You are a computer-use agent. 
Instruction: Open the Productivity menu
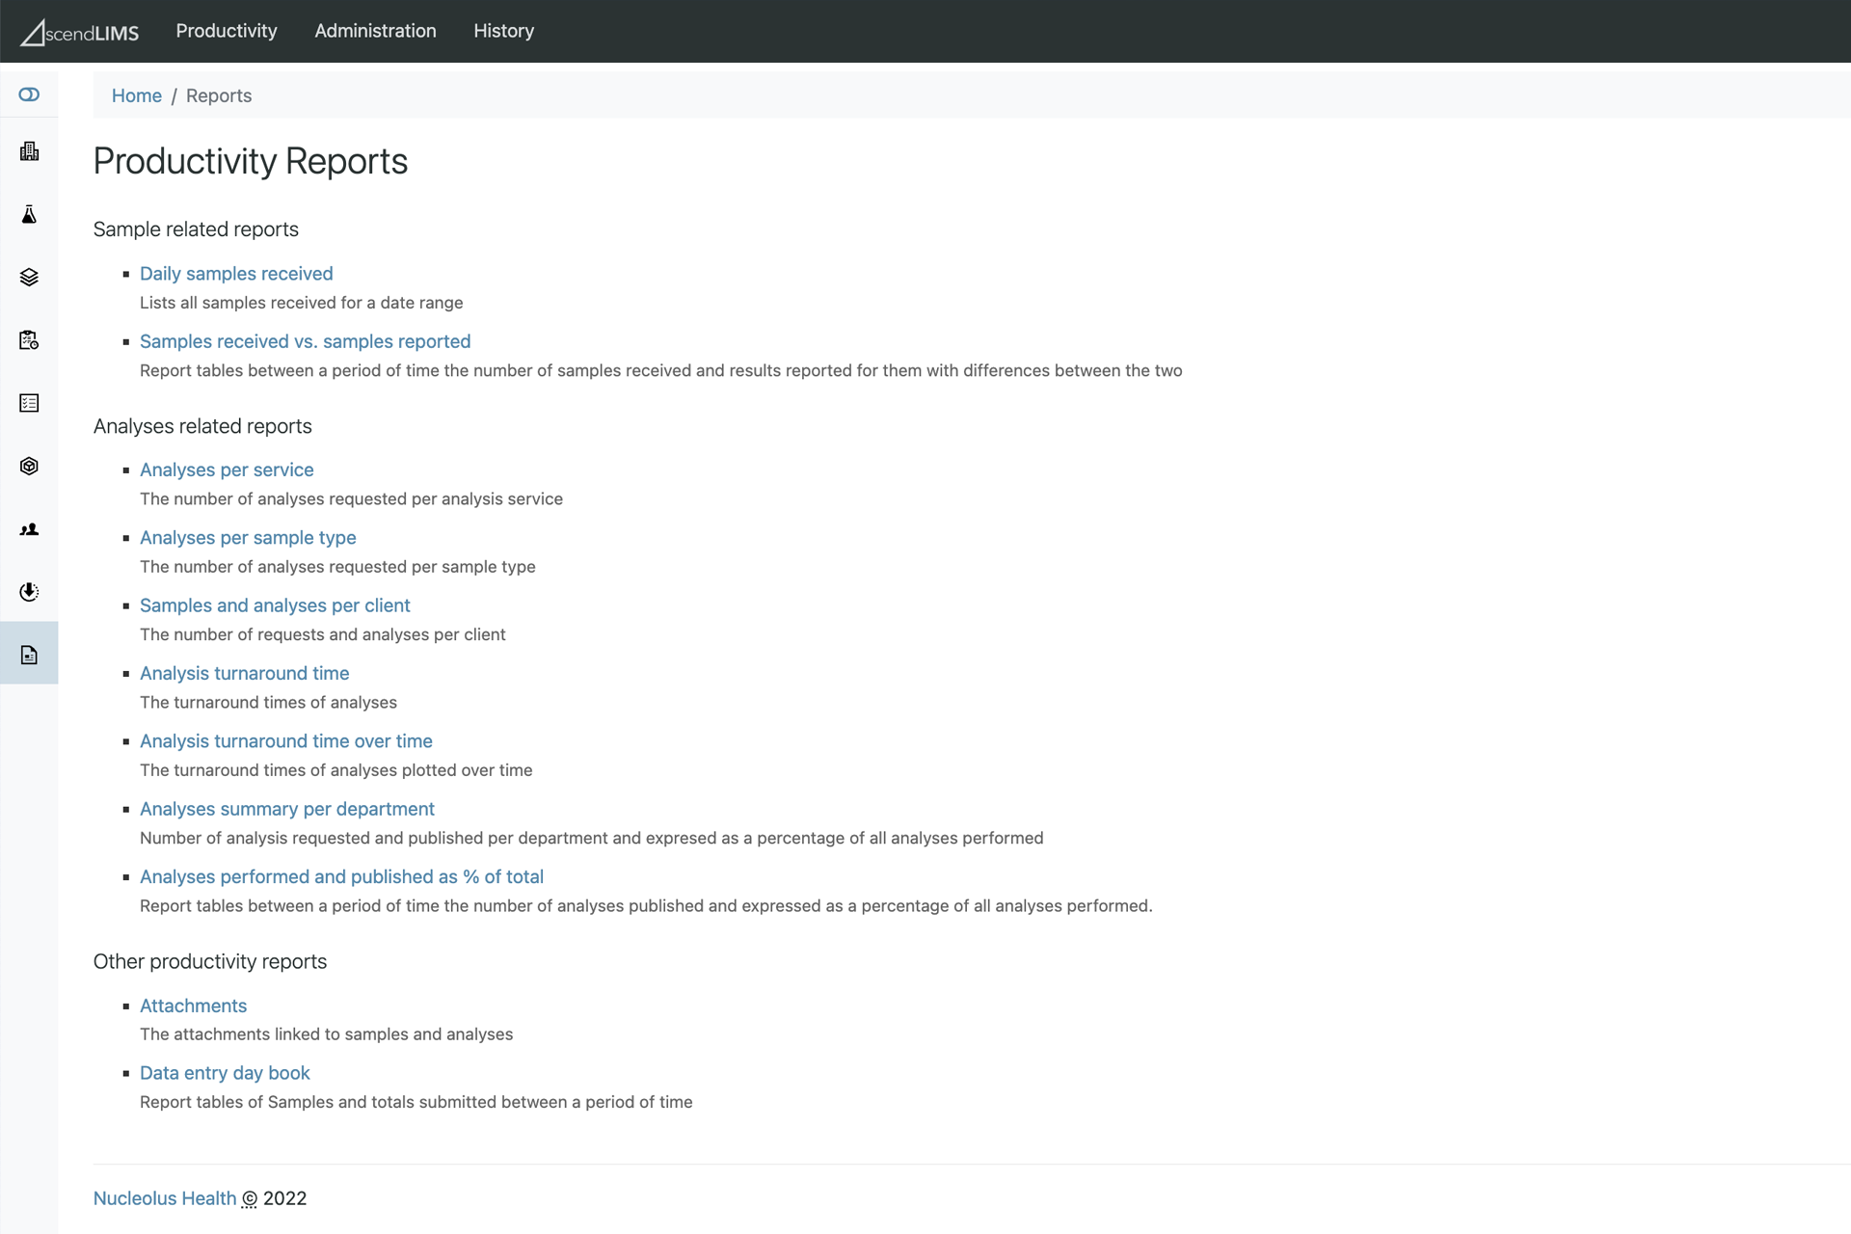tap(227, 31)
